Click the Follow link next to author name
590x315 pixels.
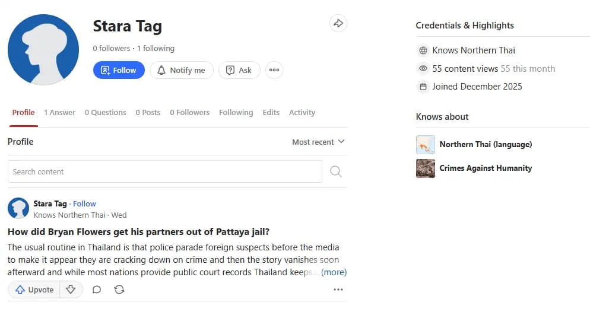point(84,203)
